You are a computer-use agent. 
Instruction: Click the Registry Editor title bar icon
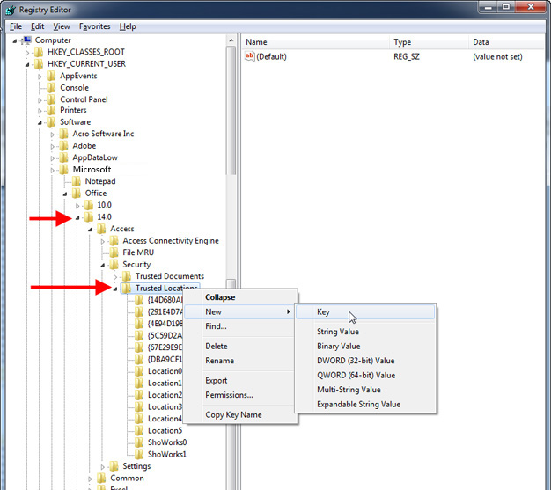(x=10, y=9)
